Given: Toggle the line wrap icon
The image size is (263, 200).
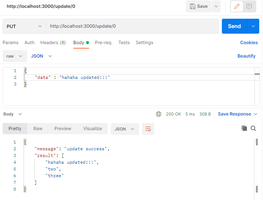Looking at the screenshot, I should [x=148, y=129].
